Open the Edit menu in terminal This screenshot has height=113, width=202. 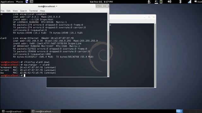coord(9,11)
